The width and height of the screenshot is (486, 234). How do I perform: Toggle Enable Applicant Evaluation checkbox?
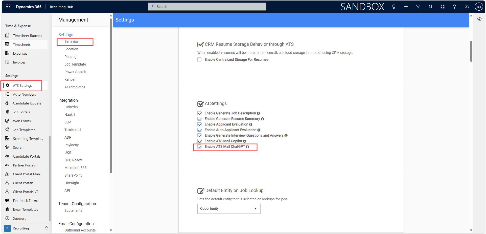click(x=200, y=124)
